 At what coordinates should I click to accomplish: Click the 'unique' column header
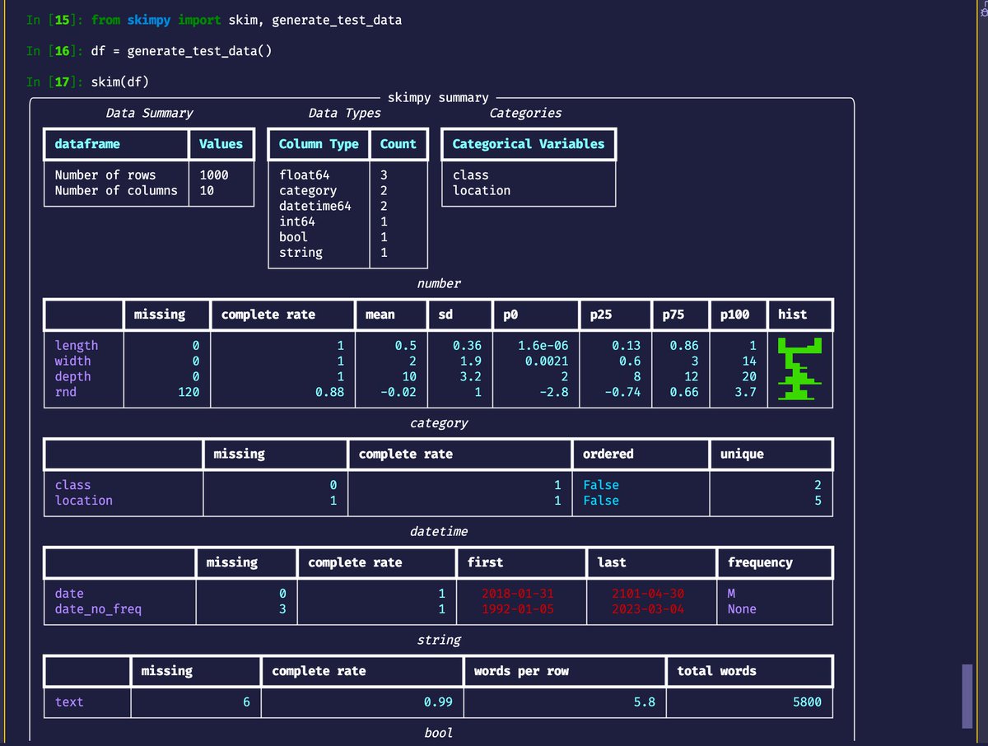[x=742, y=454]
